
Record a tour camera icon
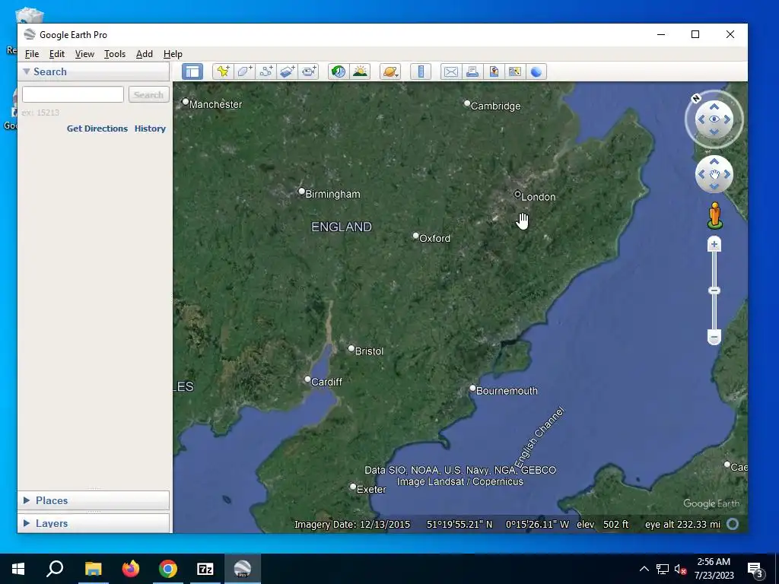(309, 71)
